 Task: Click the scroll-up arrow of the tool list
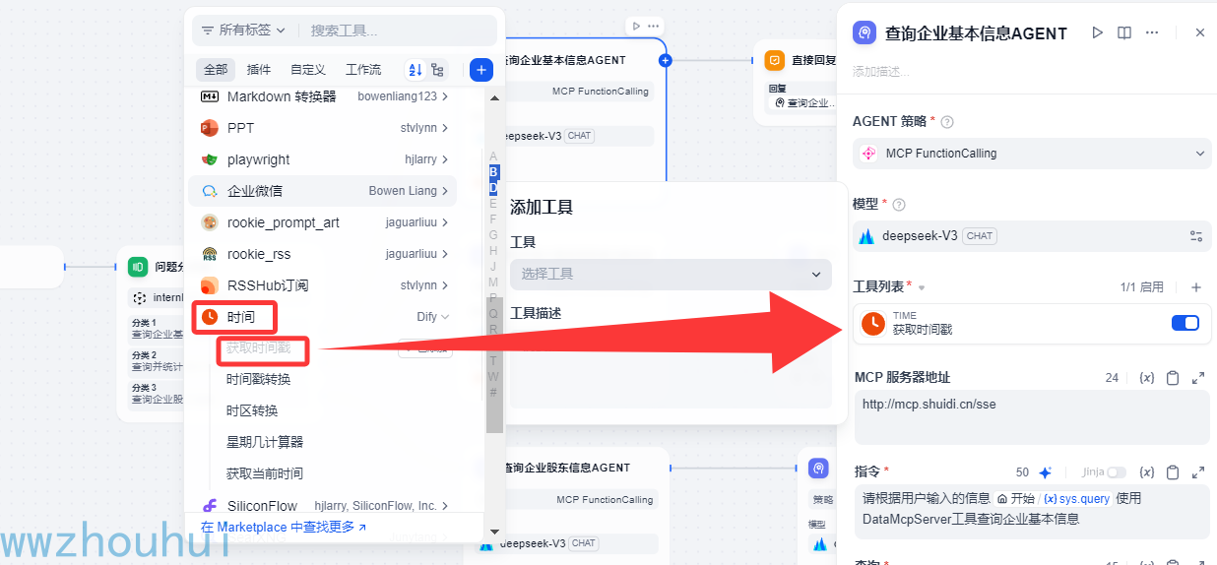point(494,96)
